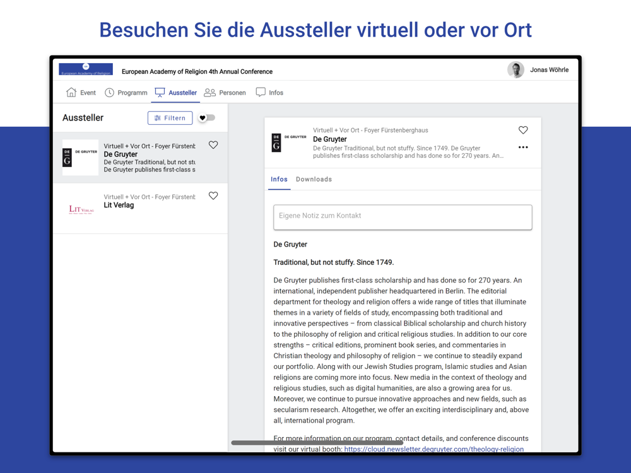Image resolution: width=631 pixels, height=473 pixels.
Task: Open the Event tab with house icon
Action: [x=81, y=93]
